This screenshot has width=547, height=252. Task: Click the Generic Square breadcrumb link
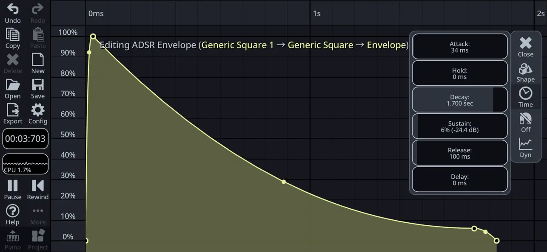[320, 45]
